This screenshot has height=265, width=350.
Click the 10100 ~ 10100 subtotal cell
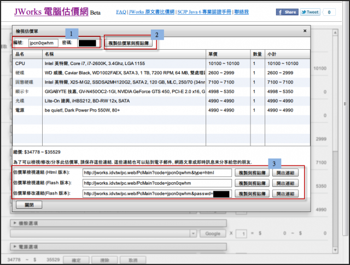tap(288, 63)
